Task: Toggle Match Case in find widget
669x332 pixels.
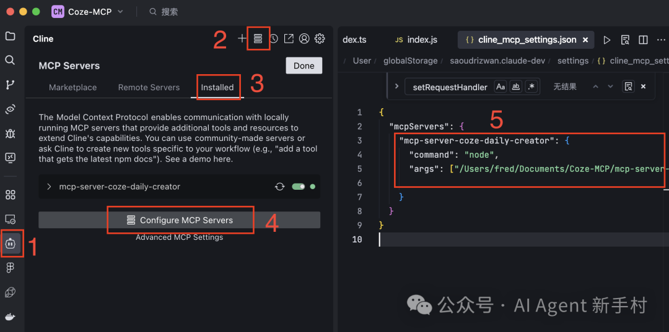Action: coord(501,87)
